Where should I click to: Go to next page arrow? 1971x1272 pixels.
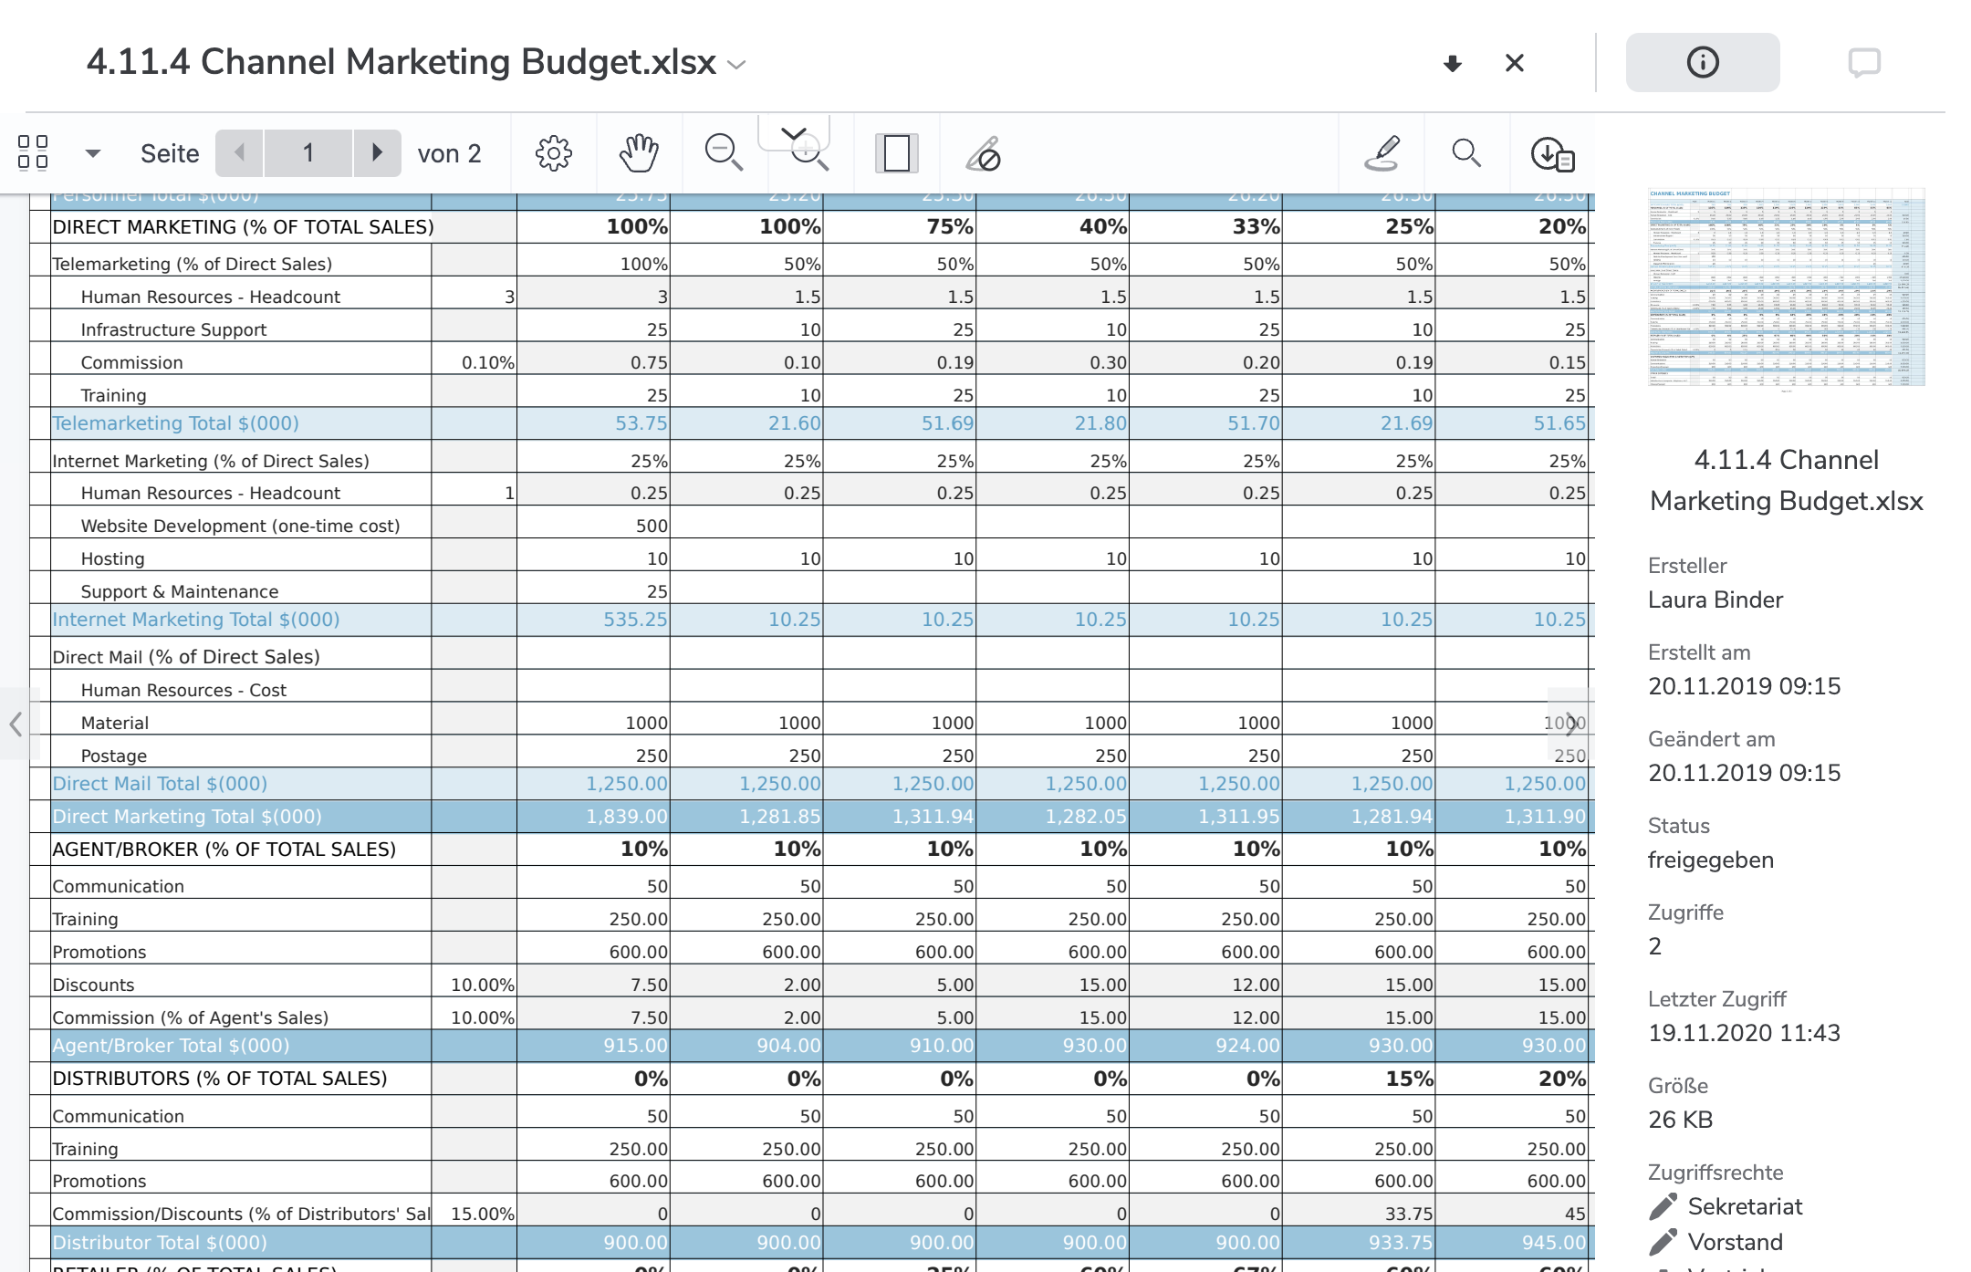click(x=376, y=152)
